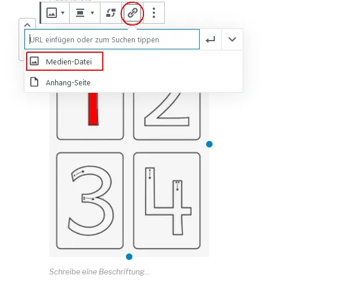Open dropdown arrow next to alignment icon
The image size is (342, 286).
[x=92, y=13]
